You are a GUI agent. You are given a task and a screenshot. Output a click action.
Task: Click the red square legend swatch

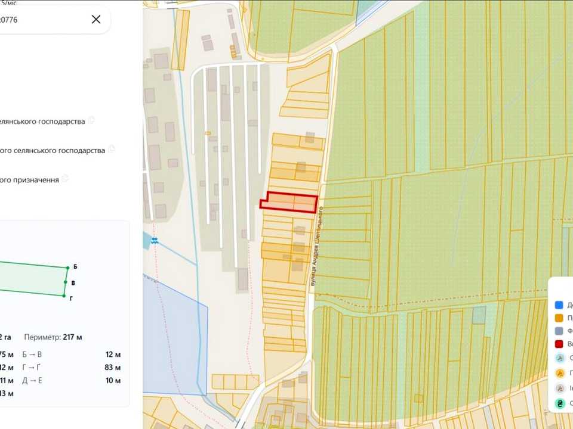click(559, 344)
